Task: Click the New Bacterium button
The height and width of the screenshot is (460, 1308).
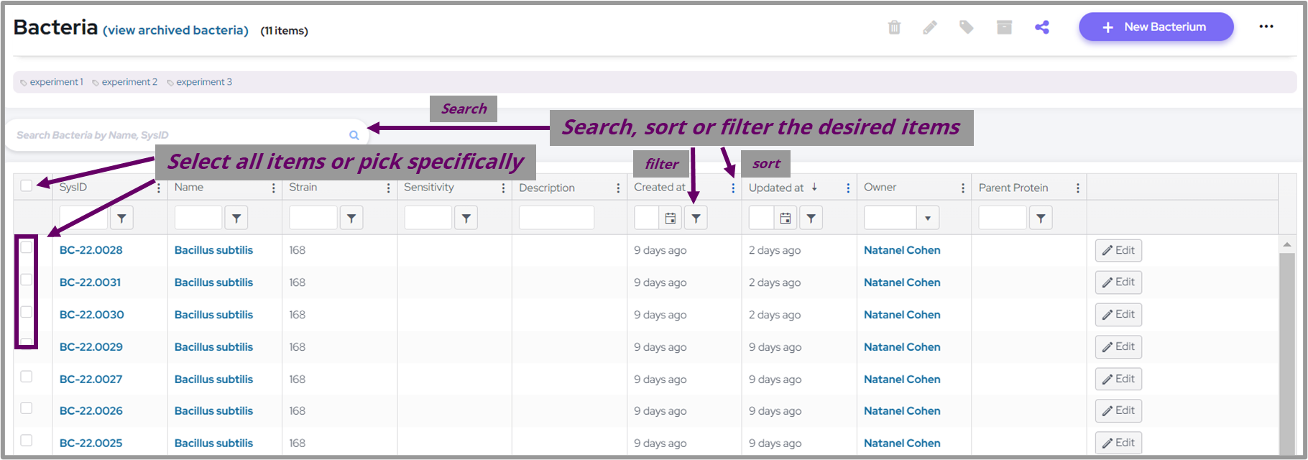Action: 1156,27
